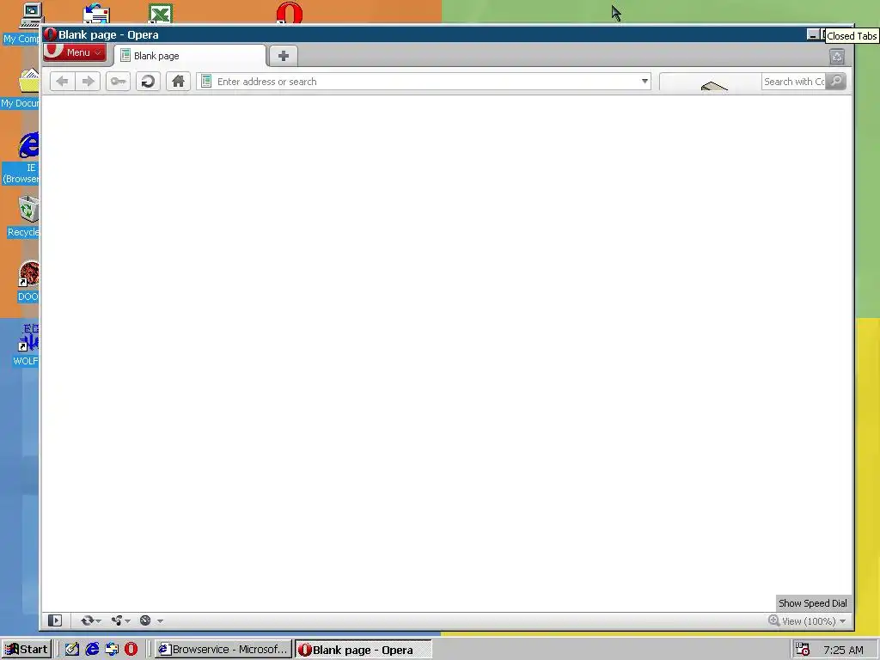
Task: Click the Opera logo in the title bar
Action: 51,34
